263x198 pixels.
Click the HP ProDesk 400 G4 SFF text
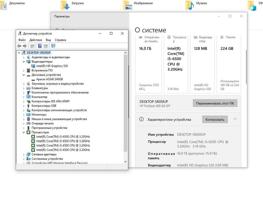coord(155,106)
